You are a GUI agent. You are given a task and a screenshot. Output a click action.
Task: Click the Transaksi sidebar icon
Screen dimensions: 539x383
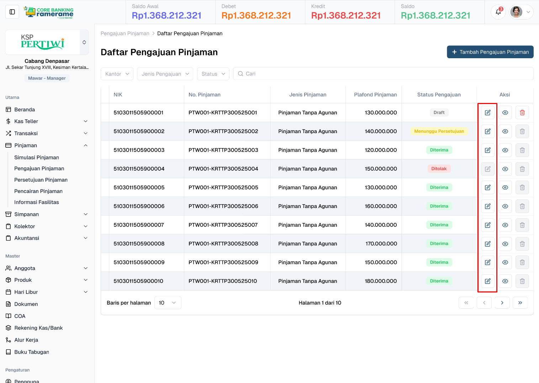tap(8, 133)
